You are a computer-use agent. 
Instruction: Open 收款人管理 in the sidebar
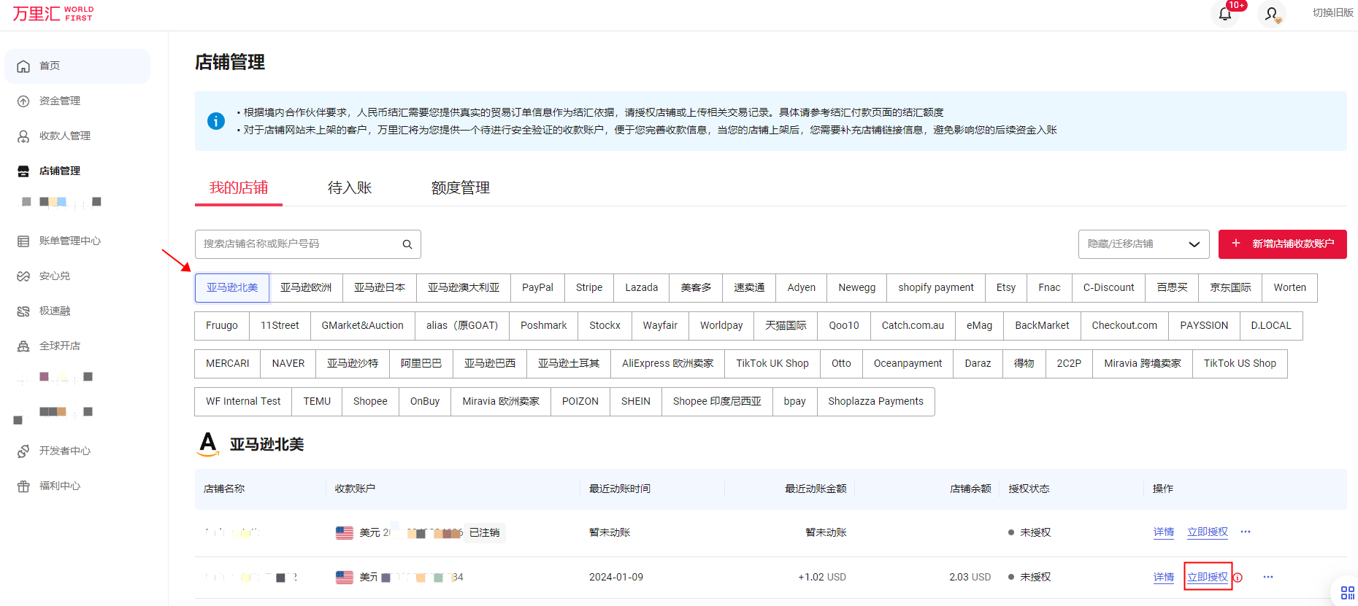[x=64, y=136]
